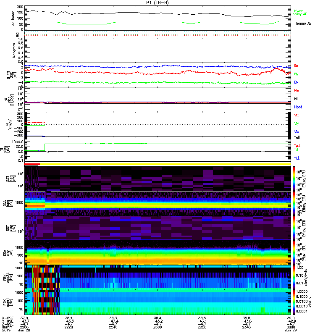This screenshot has height=336, width=315.
Task: Select the black "Ni" density legend label
Action: pos(296,99)
